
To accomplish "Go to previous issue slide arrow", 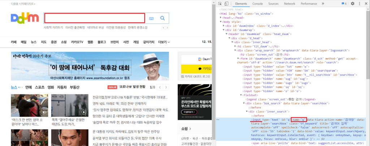I will (160, 87).
